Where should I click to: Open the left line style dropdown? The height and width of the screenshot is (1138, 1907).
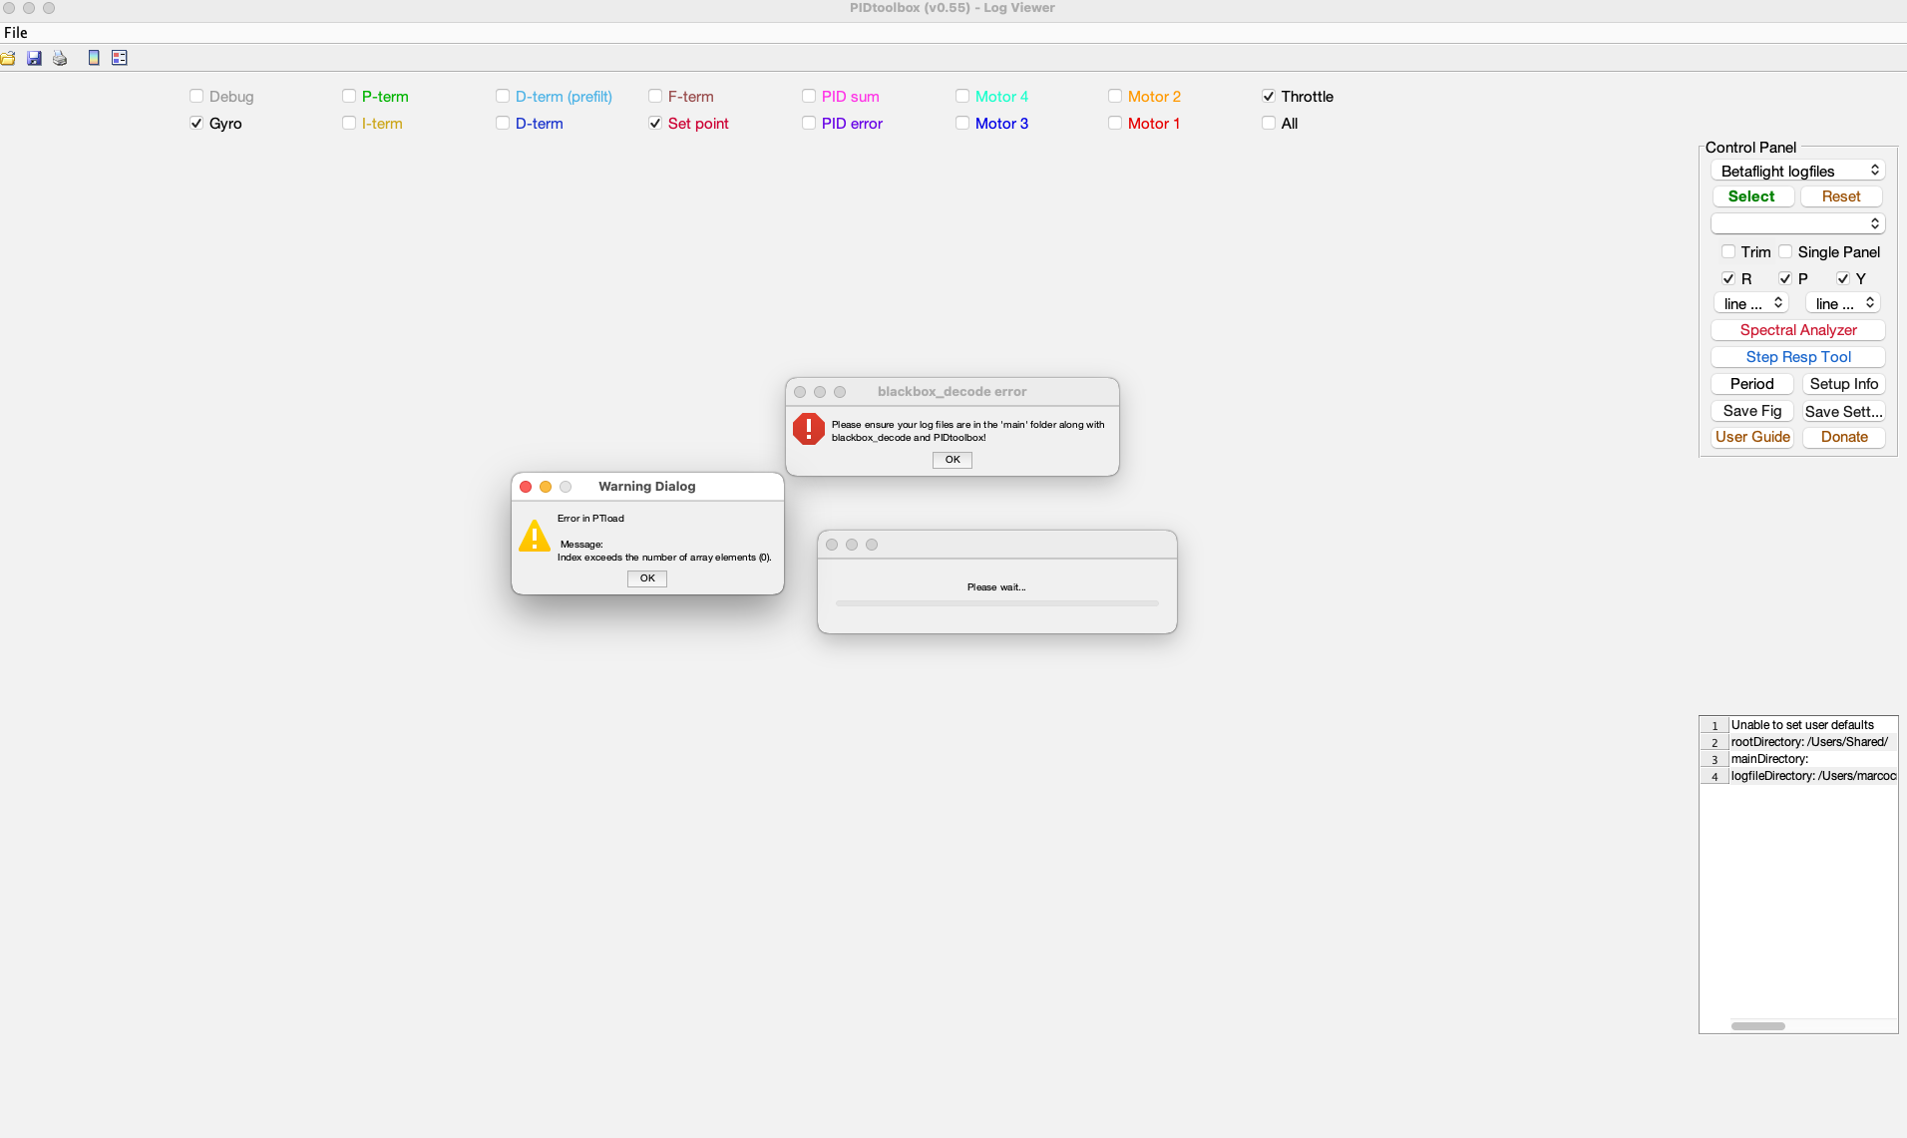pos(1751,303)
